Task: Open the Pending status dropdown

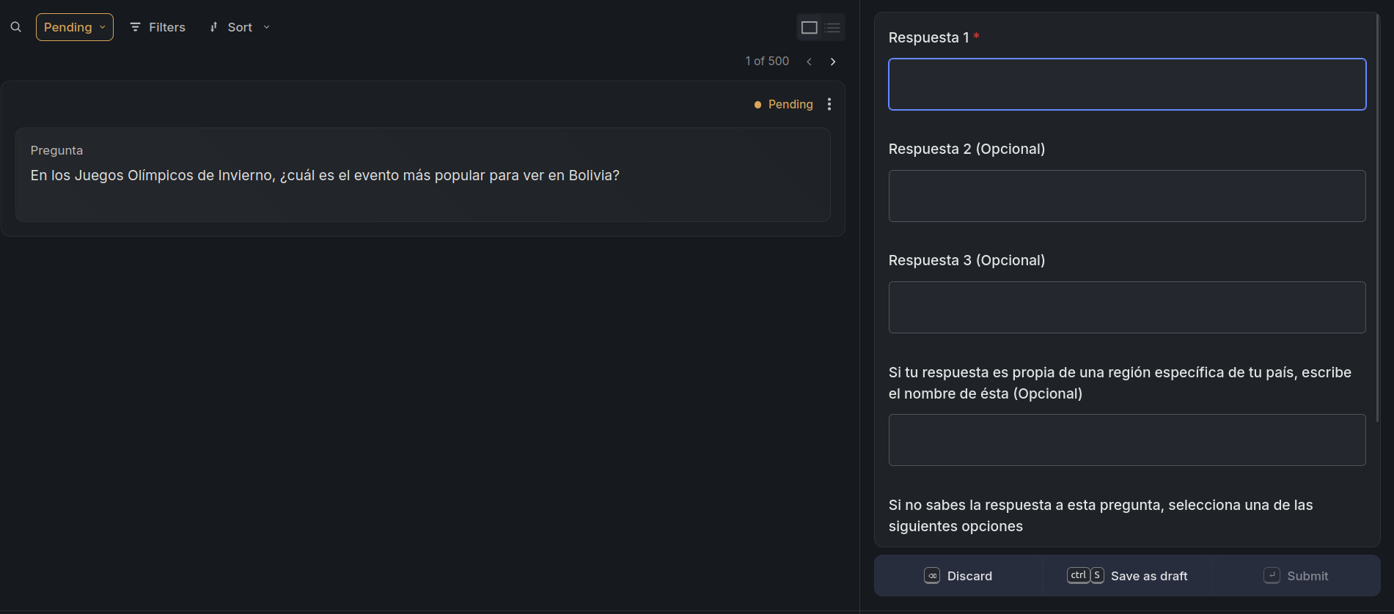Action: [x=75, y=27]
